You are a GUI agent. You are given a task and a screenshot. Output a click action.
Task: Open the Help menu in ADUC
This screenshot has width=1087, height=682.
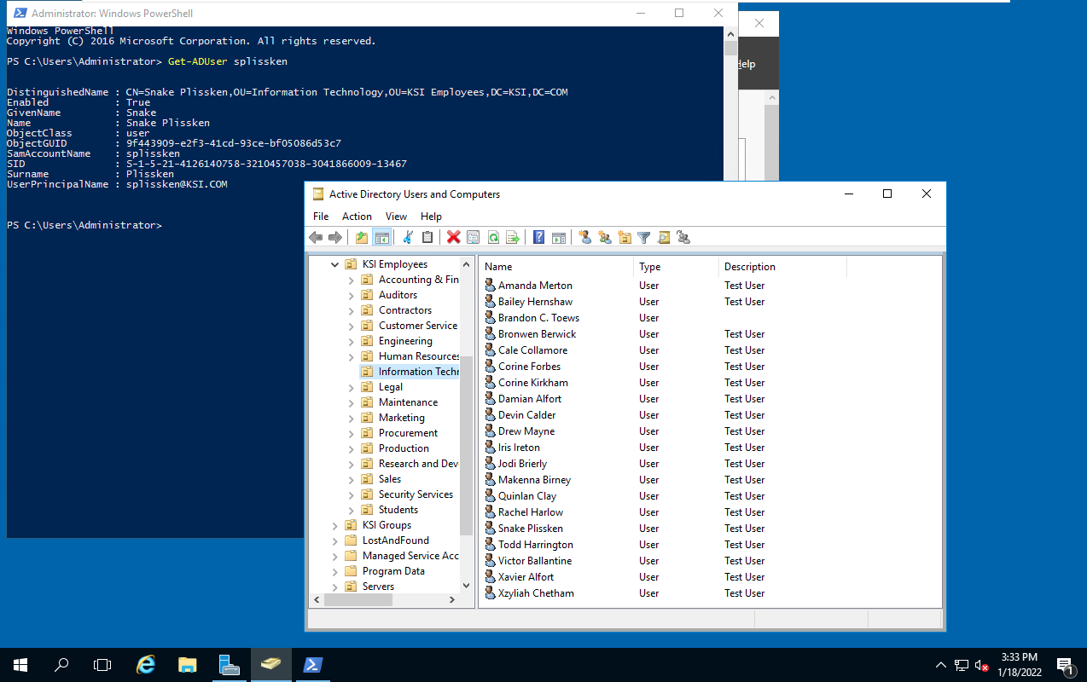point(432,217)
